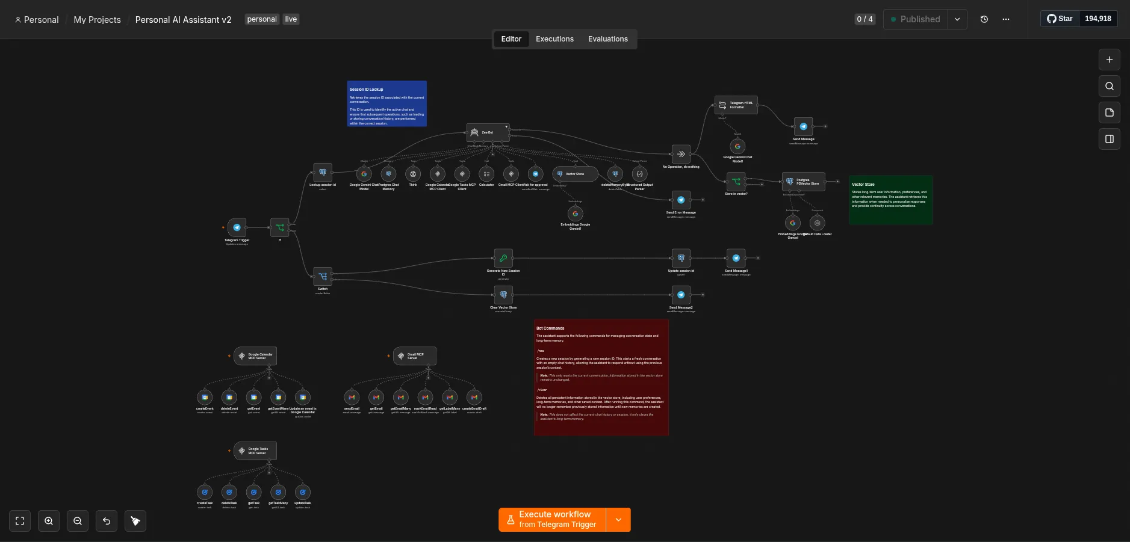The image size is (1130, 542).
Task: Select the Google Tasks MCP Server node
Action: pos(255,451)
